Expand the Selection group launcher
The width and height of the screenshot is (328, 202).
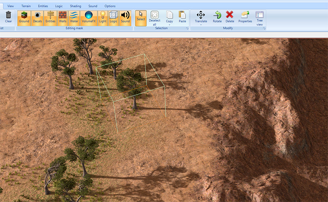(x=187, y=28)
